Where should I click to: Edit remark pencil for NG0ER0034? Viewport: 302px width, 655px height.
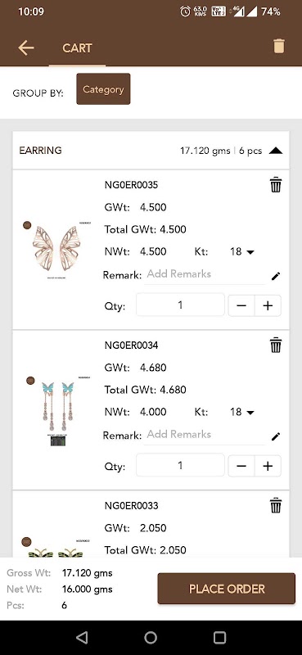point(276,436)
